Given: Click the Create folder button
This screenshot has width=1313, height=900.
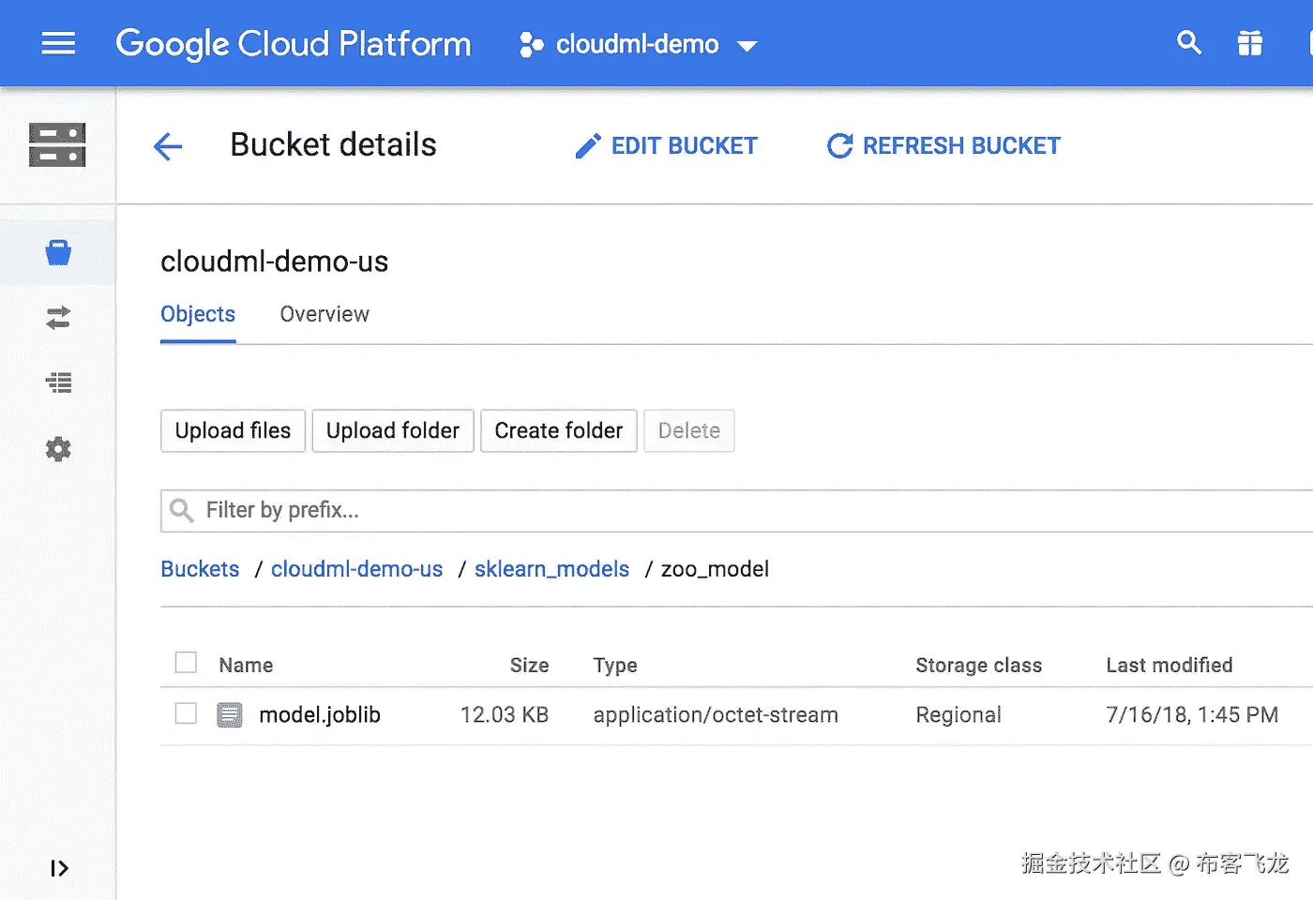Looking at the screenshot, I should point(558,430).
